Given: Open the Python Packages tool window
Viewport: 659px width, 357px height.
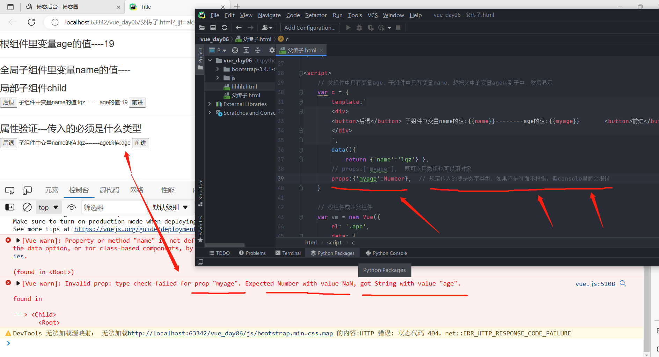Looking at the screenshot, I should click(x=332, y=253).
